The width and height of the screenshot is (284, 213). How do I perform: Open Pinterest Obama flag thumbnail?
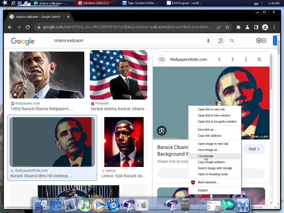pyautogui.click(x=118, y=75)
